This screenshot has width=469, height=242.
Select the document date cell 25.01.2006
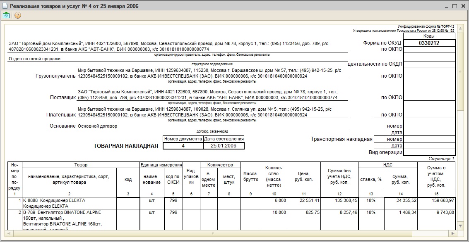tap(224, 146)
